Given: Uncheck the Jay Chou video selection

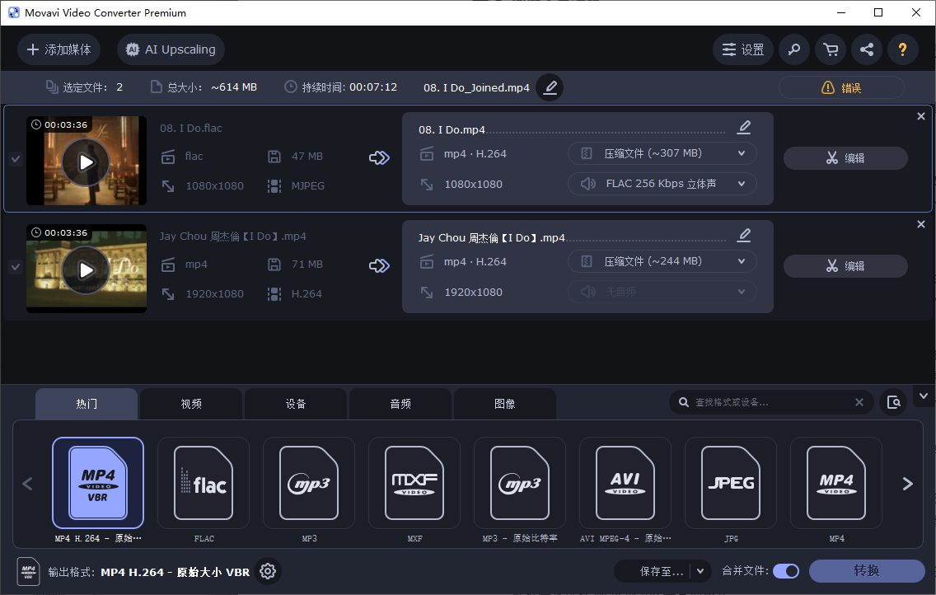Looking at the screenshot, I should [x=15, y=267].
